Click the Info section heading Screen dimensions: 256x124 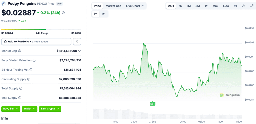5,118
